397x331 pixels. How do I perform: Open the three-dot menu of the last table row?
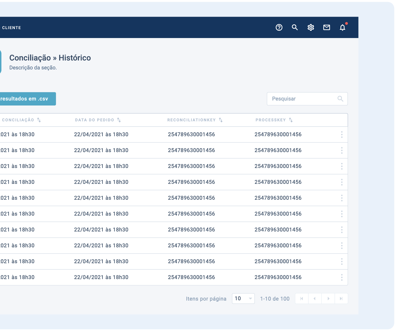pos(341,277)
